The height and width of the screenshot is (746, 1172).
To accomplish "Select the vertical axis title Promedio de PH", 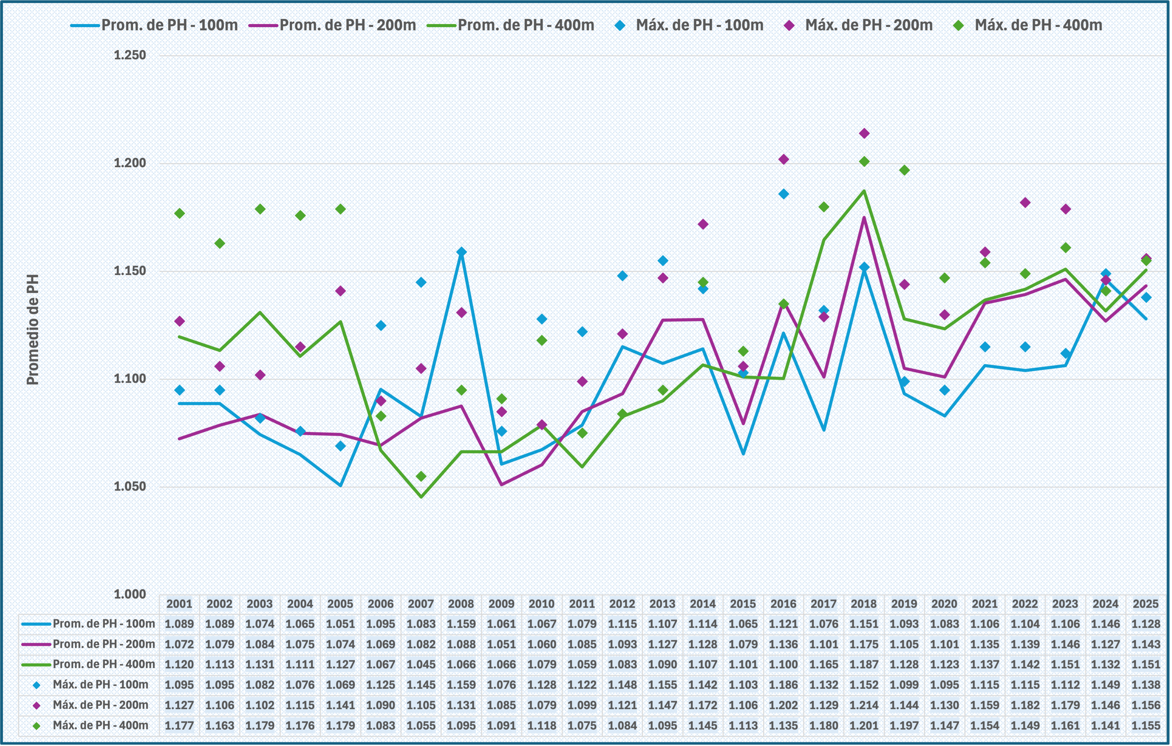I will coord(32,330).
